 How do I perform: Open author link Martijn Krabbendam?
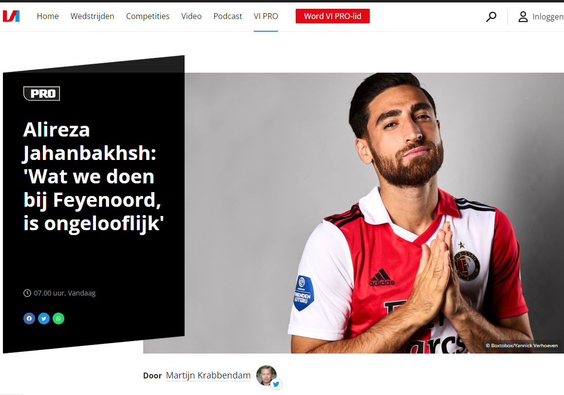coord(208,375)
